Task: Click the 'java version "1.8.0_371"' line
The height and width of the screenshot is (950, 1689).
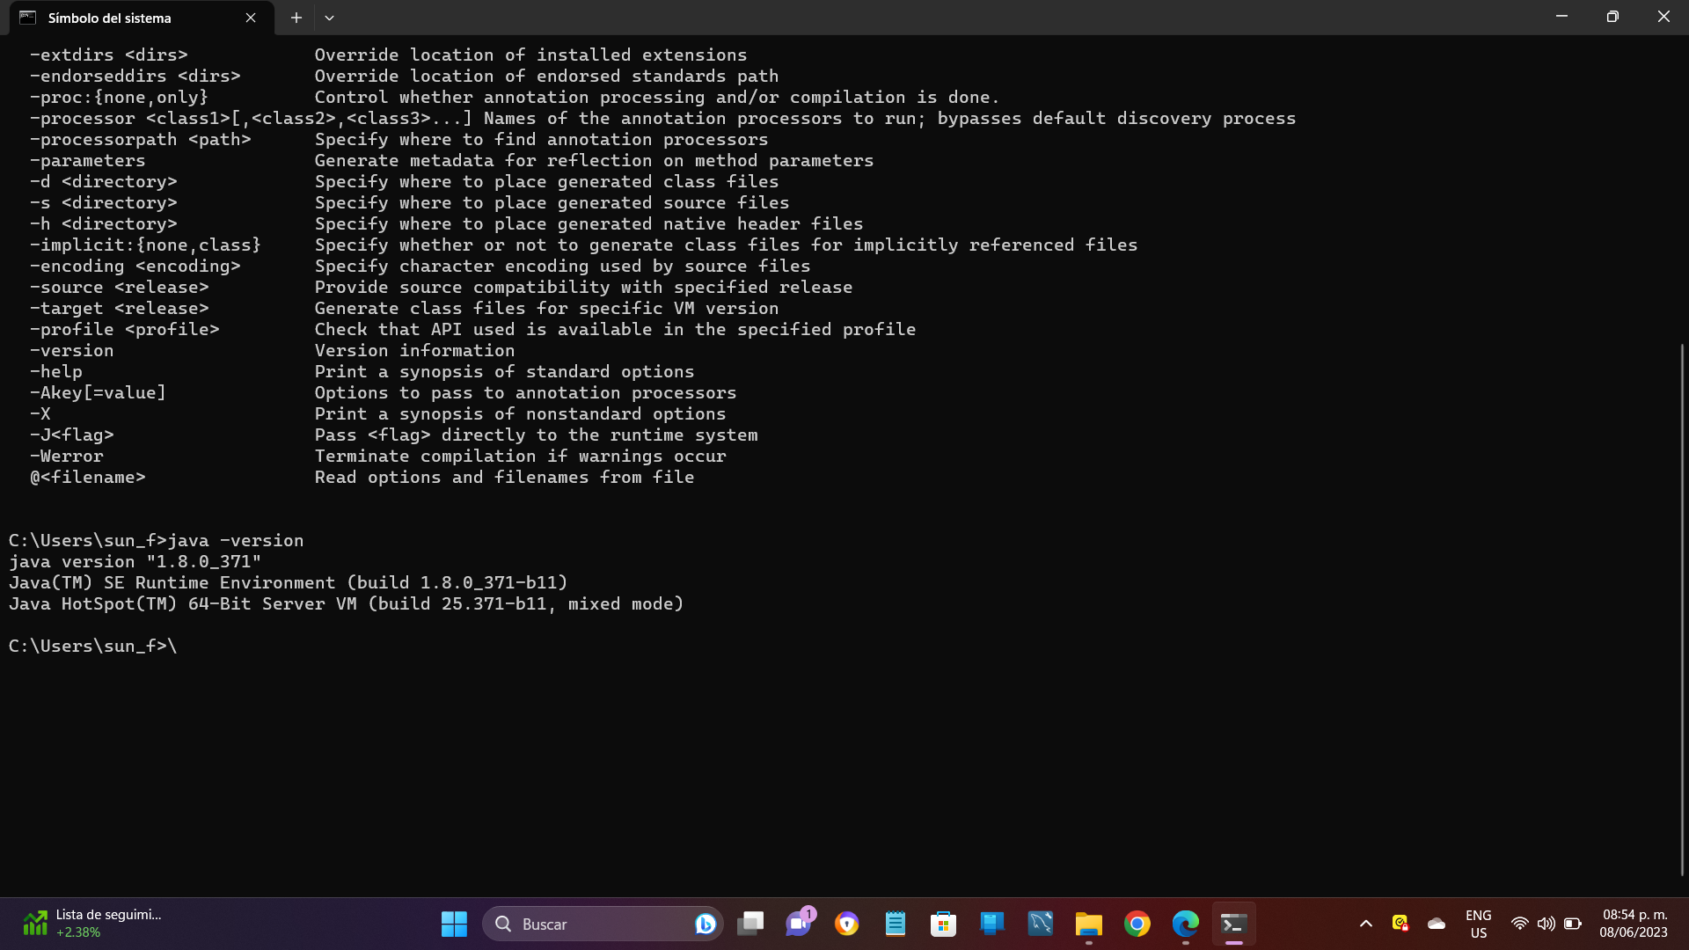Action: click(135, 561)
